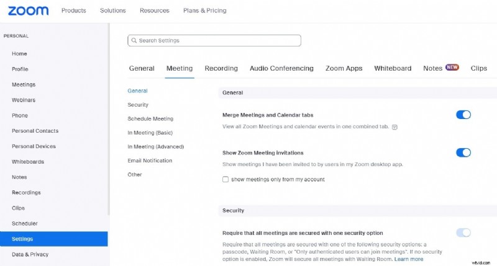Jump to In Meeting (Advanced) section
This screenshot has width=497, height=266.
(155, 146)
